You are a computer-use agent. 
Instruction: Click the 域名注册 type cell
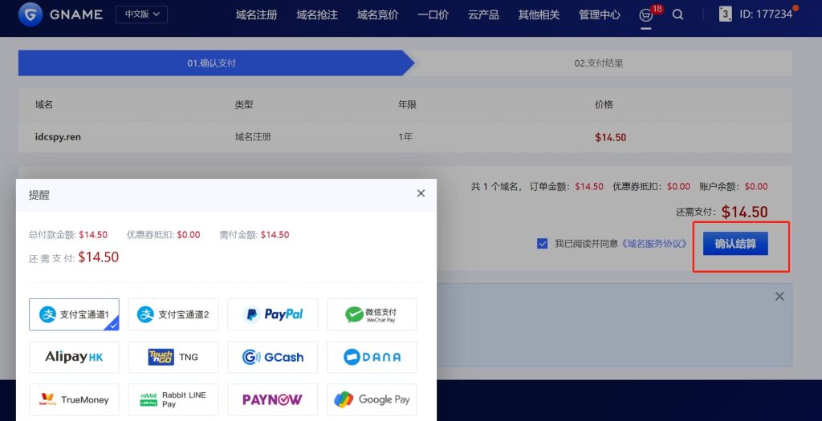(253, 136)
